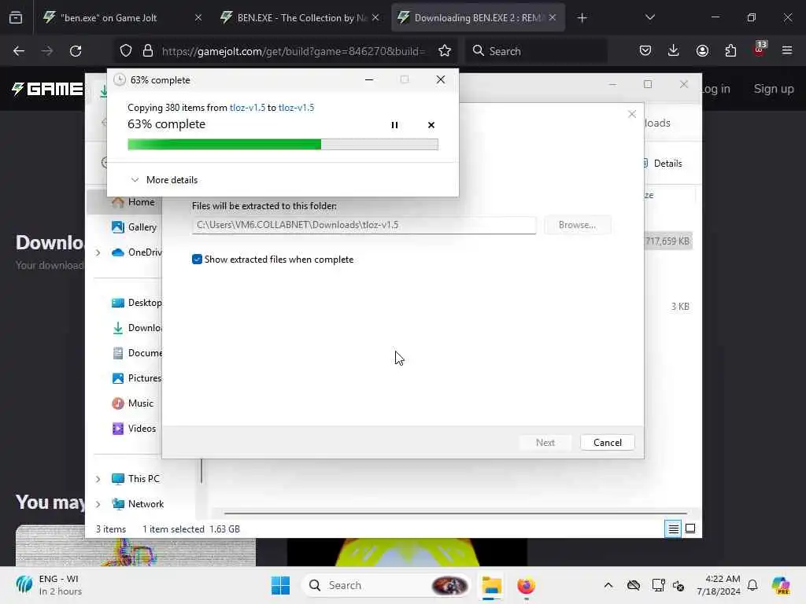806x604 pixels.
Task: Select OneDrive in Explorer sidebar
Action: [136, 252]
